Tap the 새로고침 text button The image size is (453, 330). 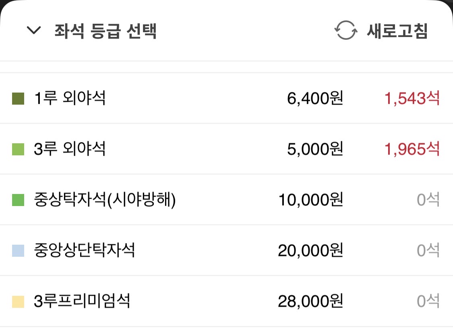[x=397, y=31]
